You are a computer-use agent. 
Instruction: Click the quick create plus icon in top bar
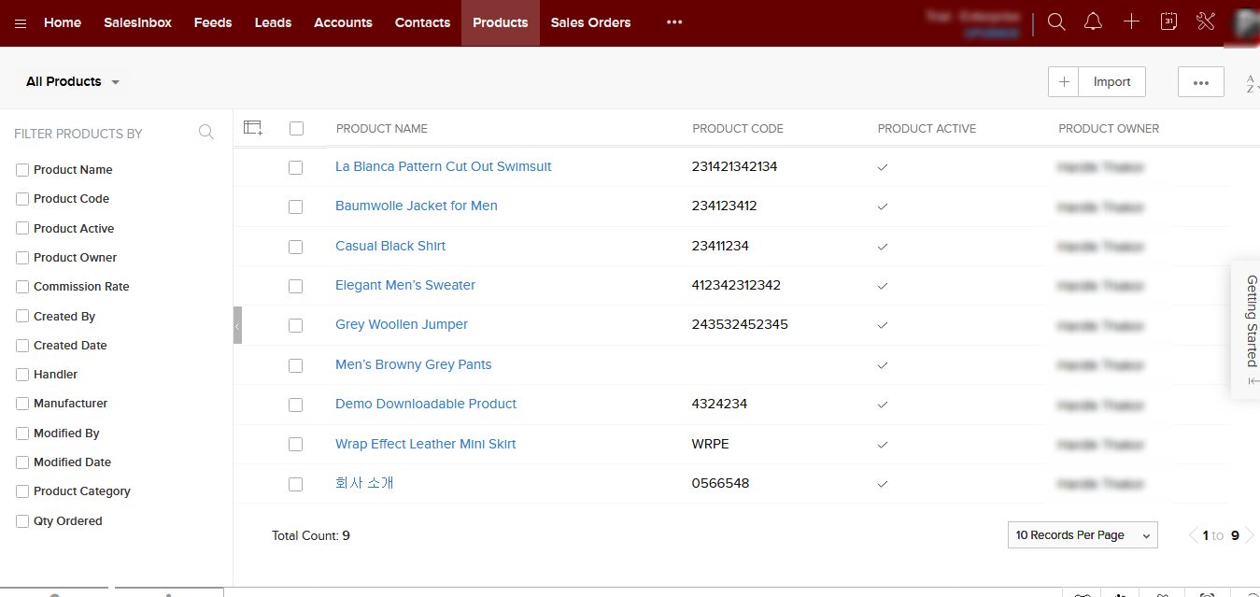[1131, 22]
